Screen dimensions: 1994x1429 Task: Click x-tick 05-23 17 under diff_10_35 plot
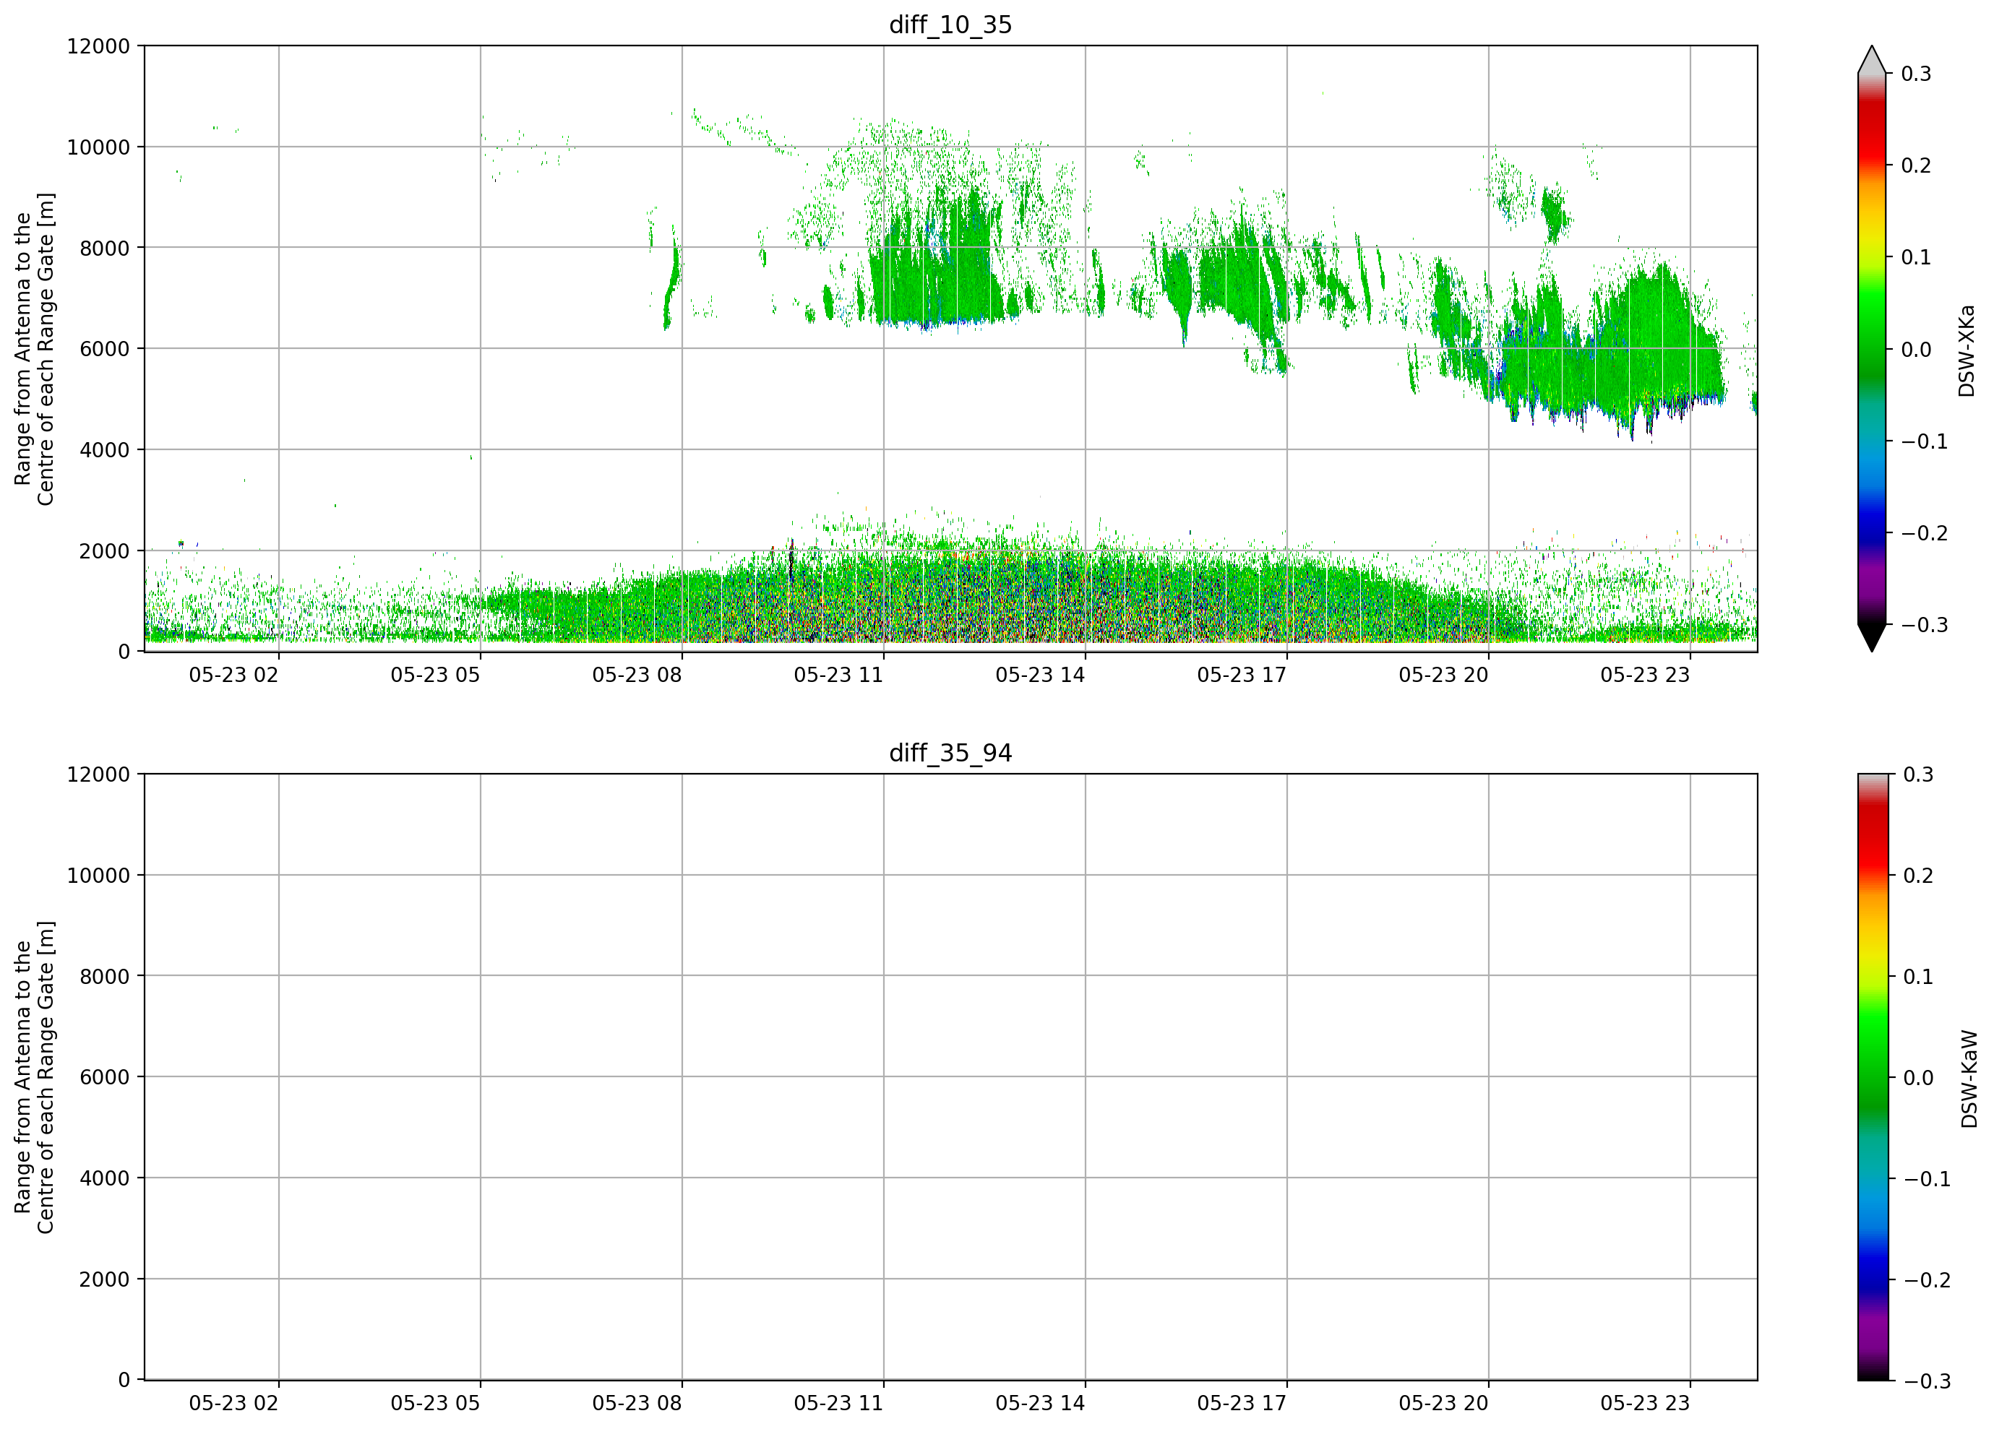(1242, 675)
